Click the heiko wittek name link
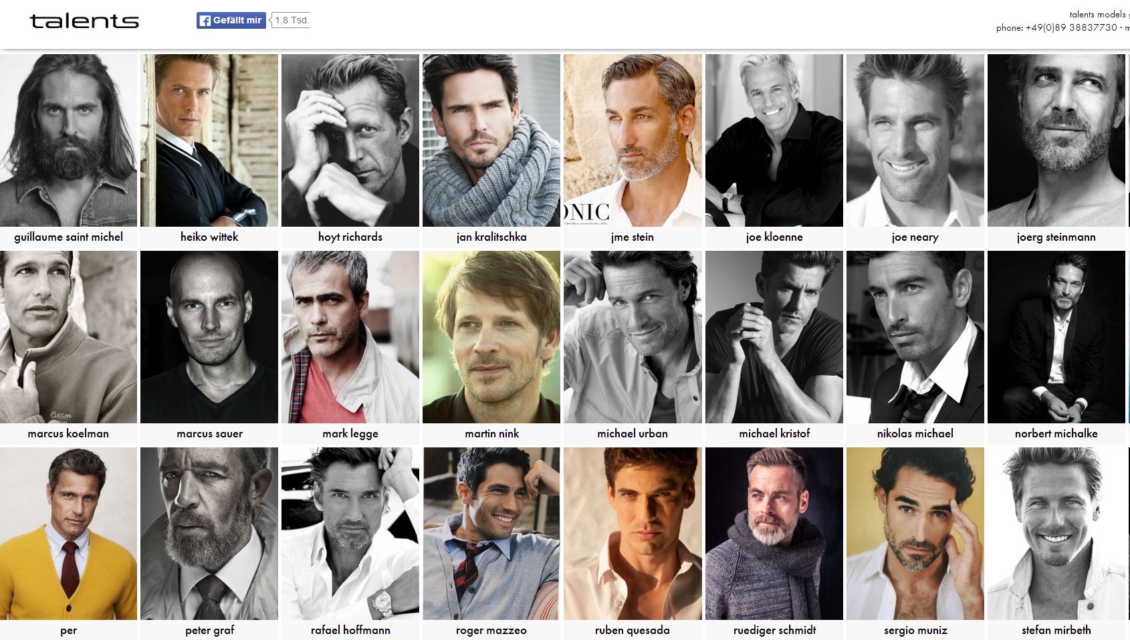 tap(209, 237)
